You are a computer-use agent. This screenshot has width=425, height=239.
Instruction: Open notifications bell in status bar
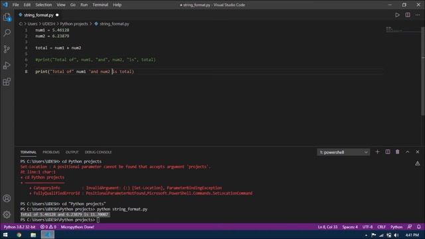pos(419,227)
